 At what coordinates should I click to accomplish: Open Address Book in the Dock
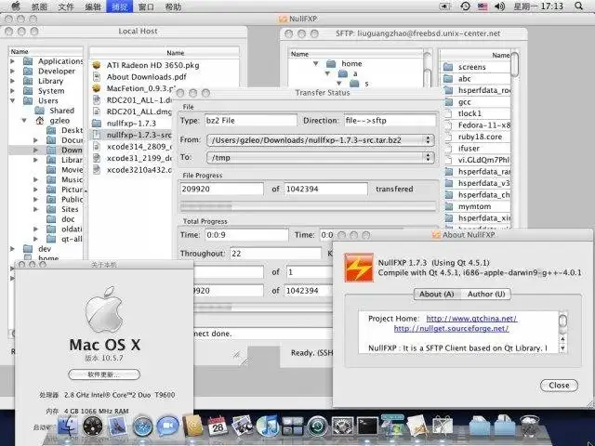click(192, 426)
